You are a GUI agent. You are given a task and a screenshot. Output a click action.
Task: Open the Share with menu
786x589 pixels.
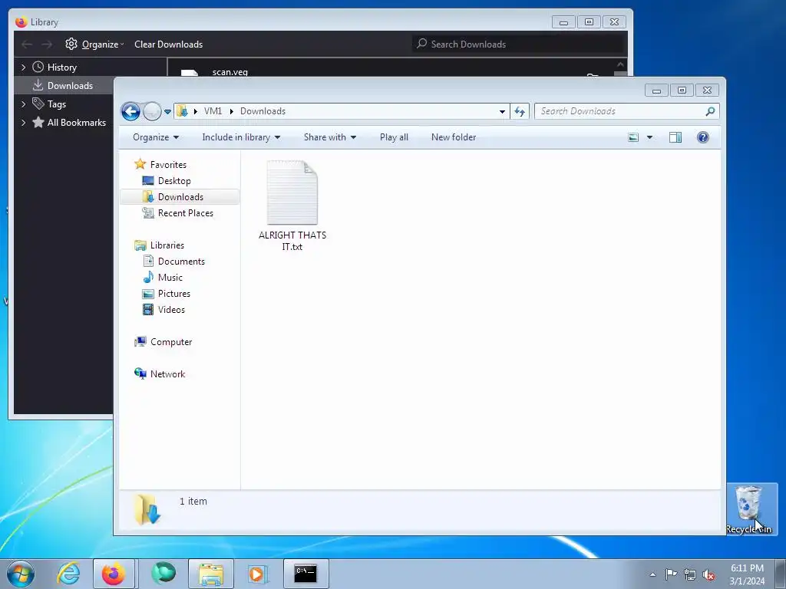[x=330, y=137]
